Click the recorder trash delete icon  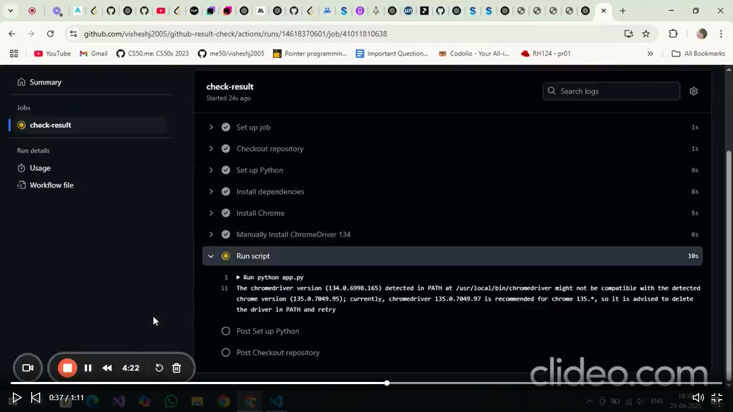(x=177, y=368)
